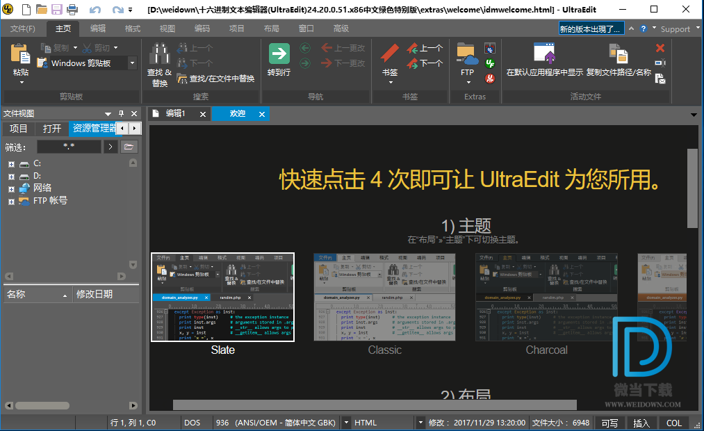Select the Classic theme thumbnail
Viewport: 704px width, 431px height.
[385, 298]
